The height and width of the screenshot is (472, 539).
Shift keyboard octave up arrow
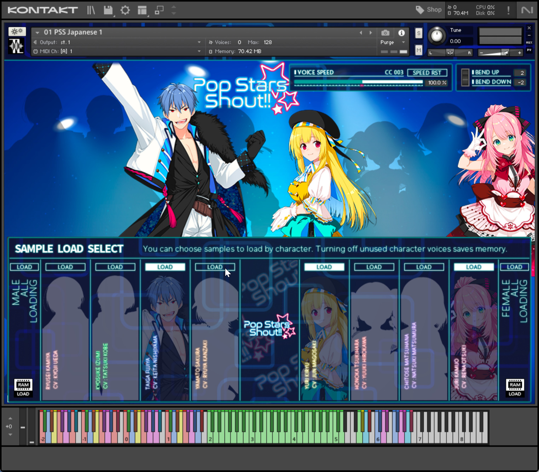tap(10, 418)
